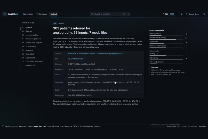Open DOI 10.24432/C5461K link
Viewport: 208px width, 139px height.
point(76,59)
